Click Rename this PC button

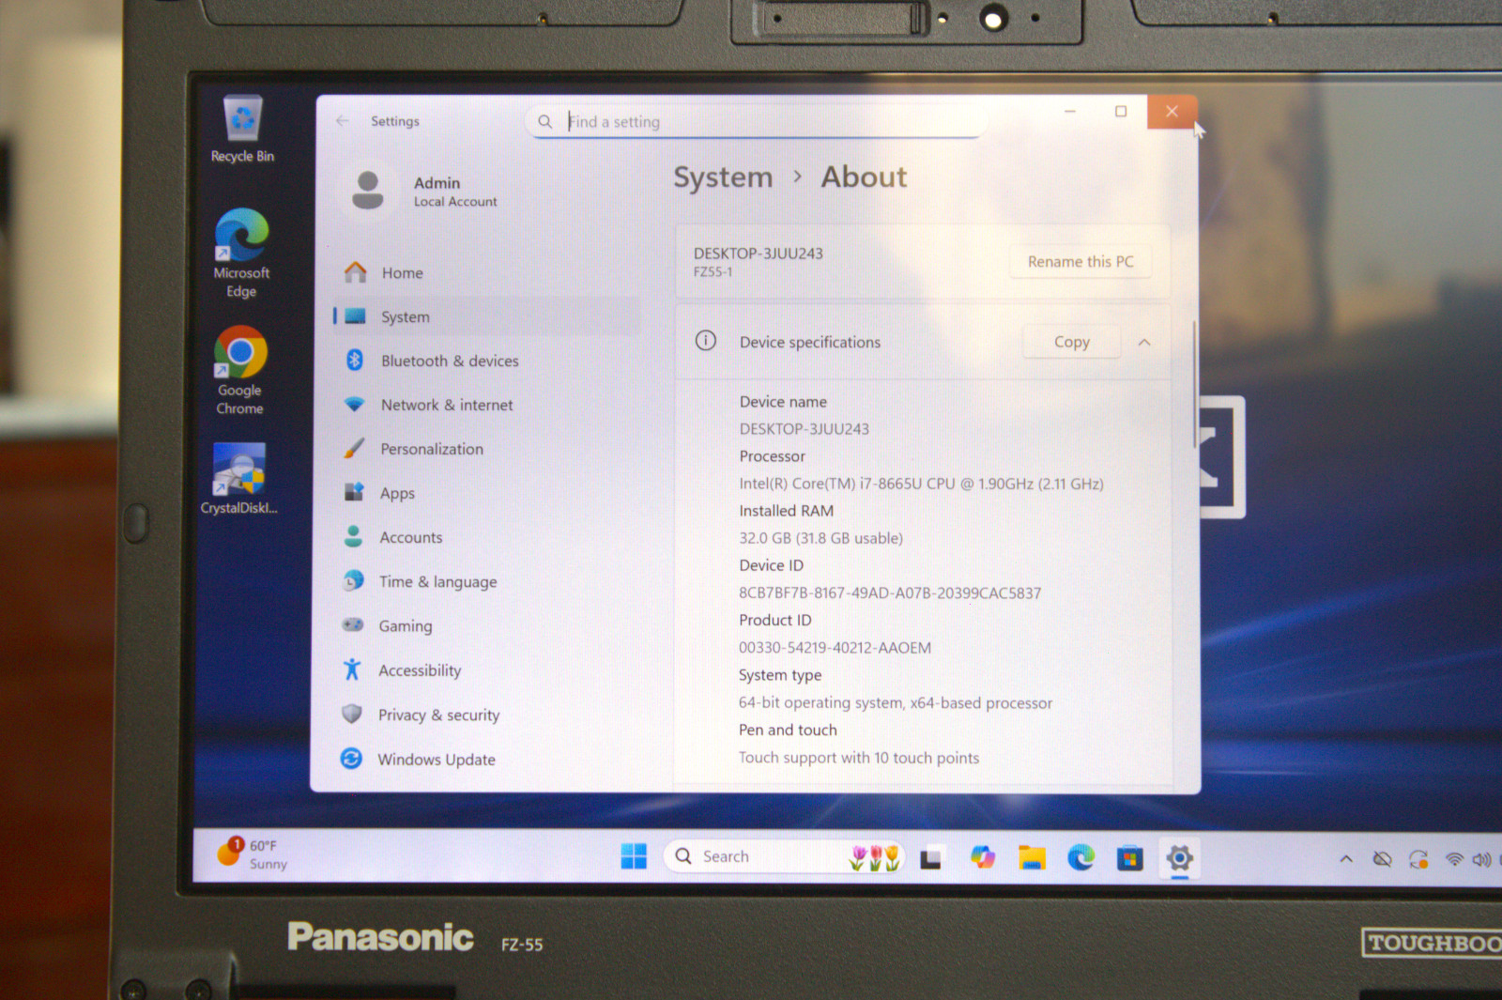(1081, 262)
